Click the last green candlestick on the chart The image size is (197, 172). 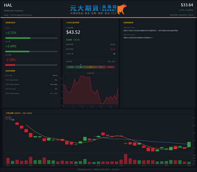[x=189, y=145]
